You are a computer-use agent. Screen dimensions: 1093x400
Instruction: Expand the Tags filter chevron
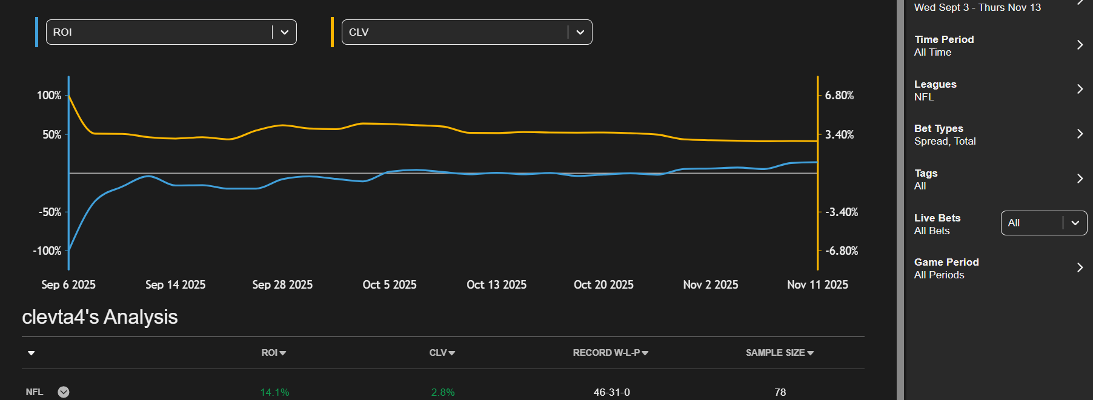1080,179
